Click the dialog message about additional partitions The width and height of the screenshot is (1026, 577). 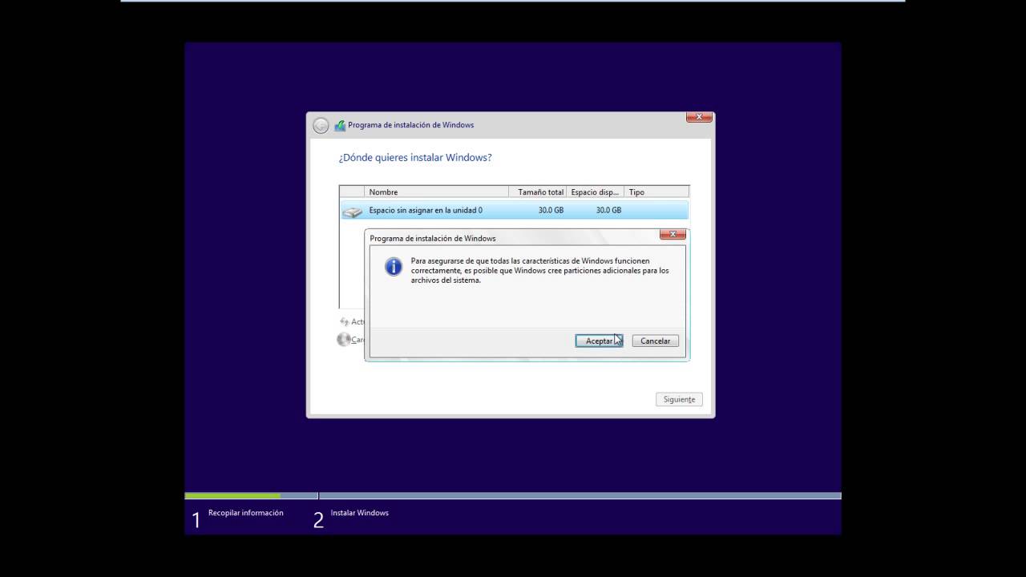tap(539, 270)
